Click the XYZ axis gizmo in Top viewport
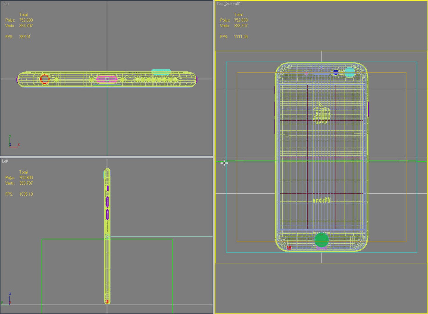428x314 pixels. 14,141
